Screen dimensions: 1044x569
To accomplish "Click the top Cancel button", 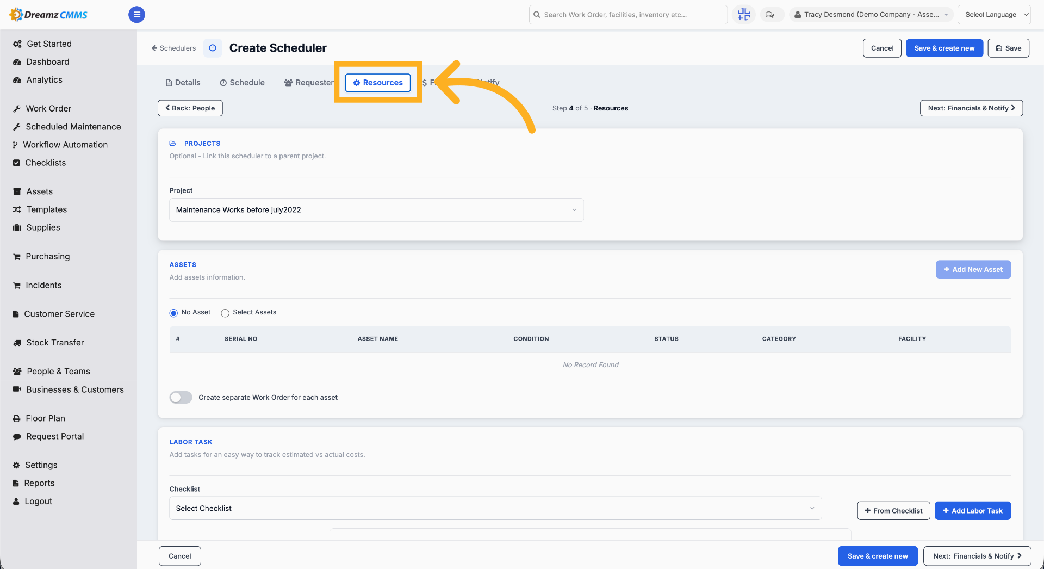I will tap(882, 48).
